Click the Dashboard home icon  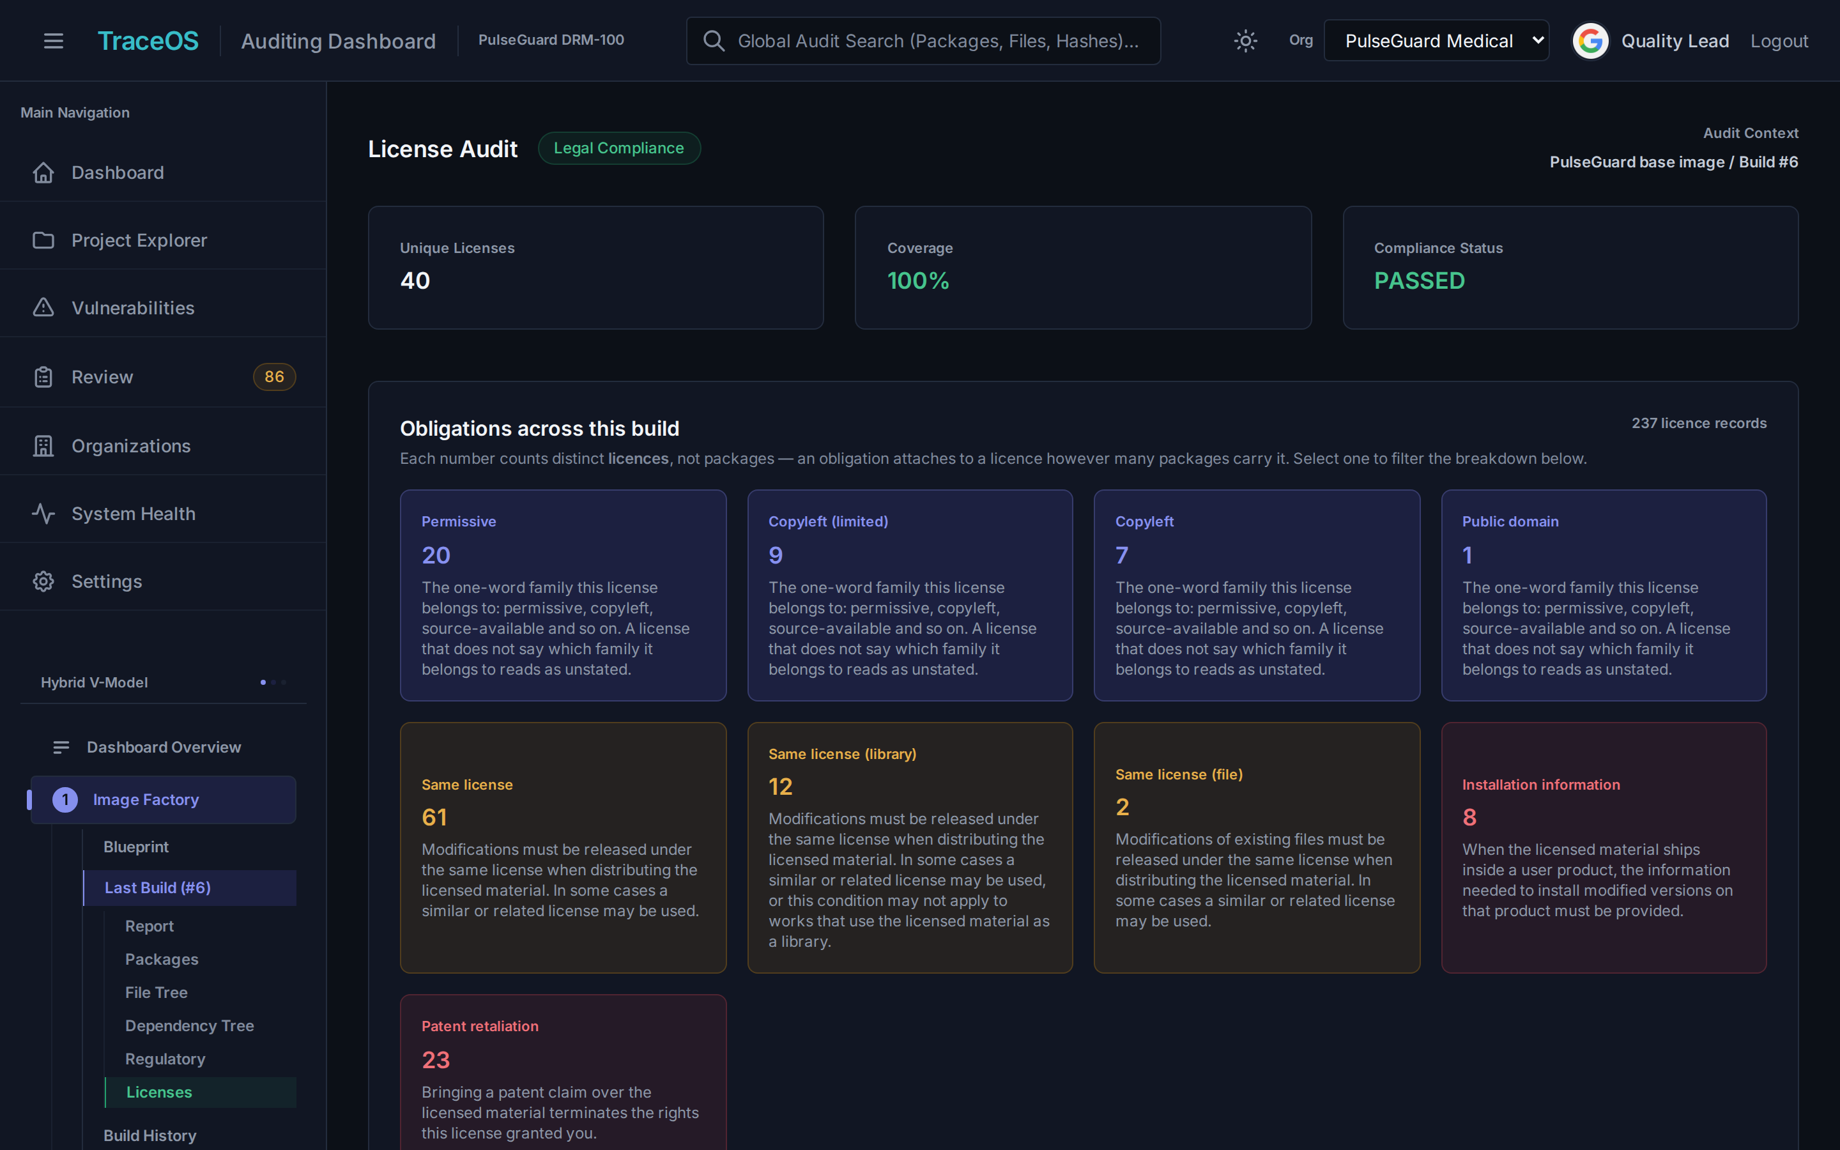(x=43, y=172)
